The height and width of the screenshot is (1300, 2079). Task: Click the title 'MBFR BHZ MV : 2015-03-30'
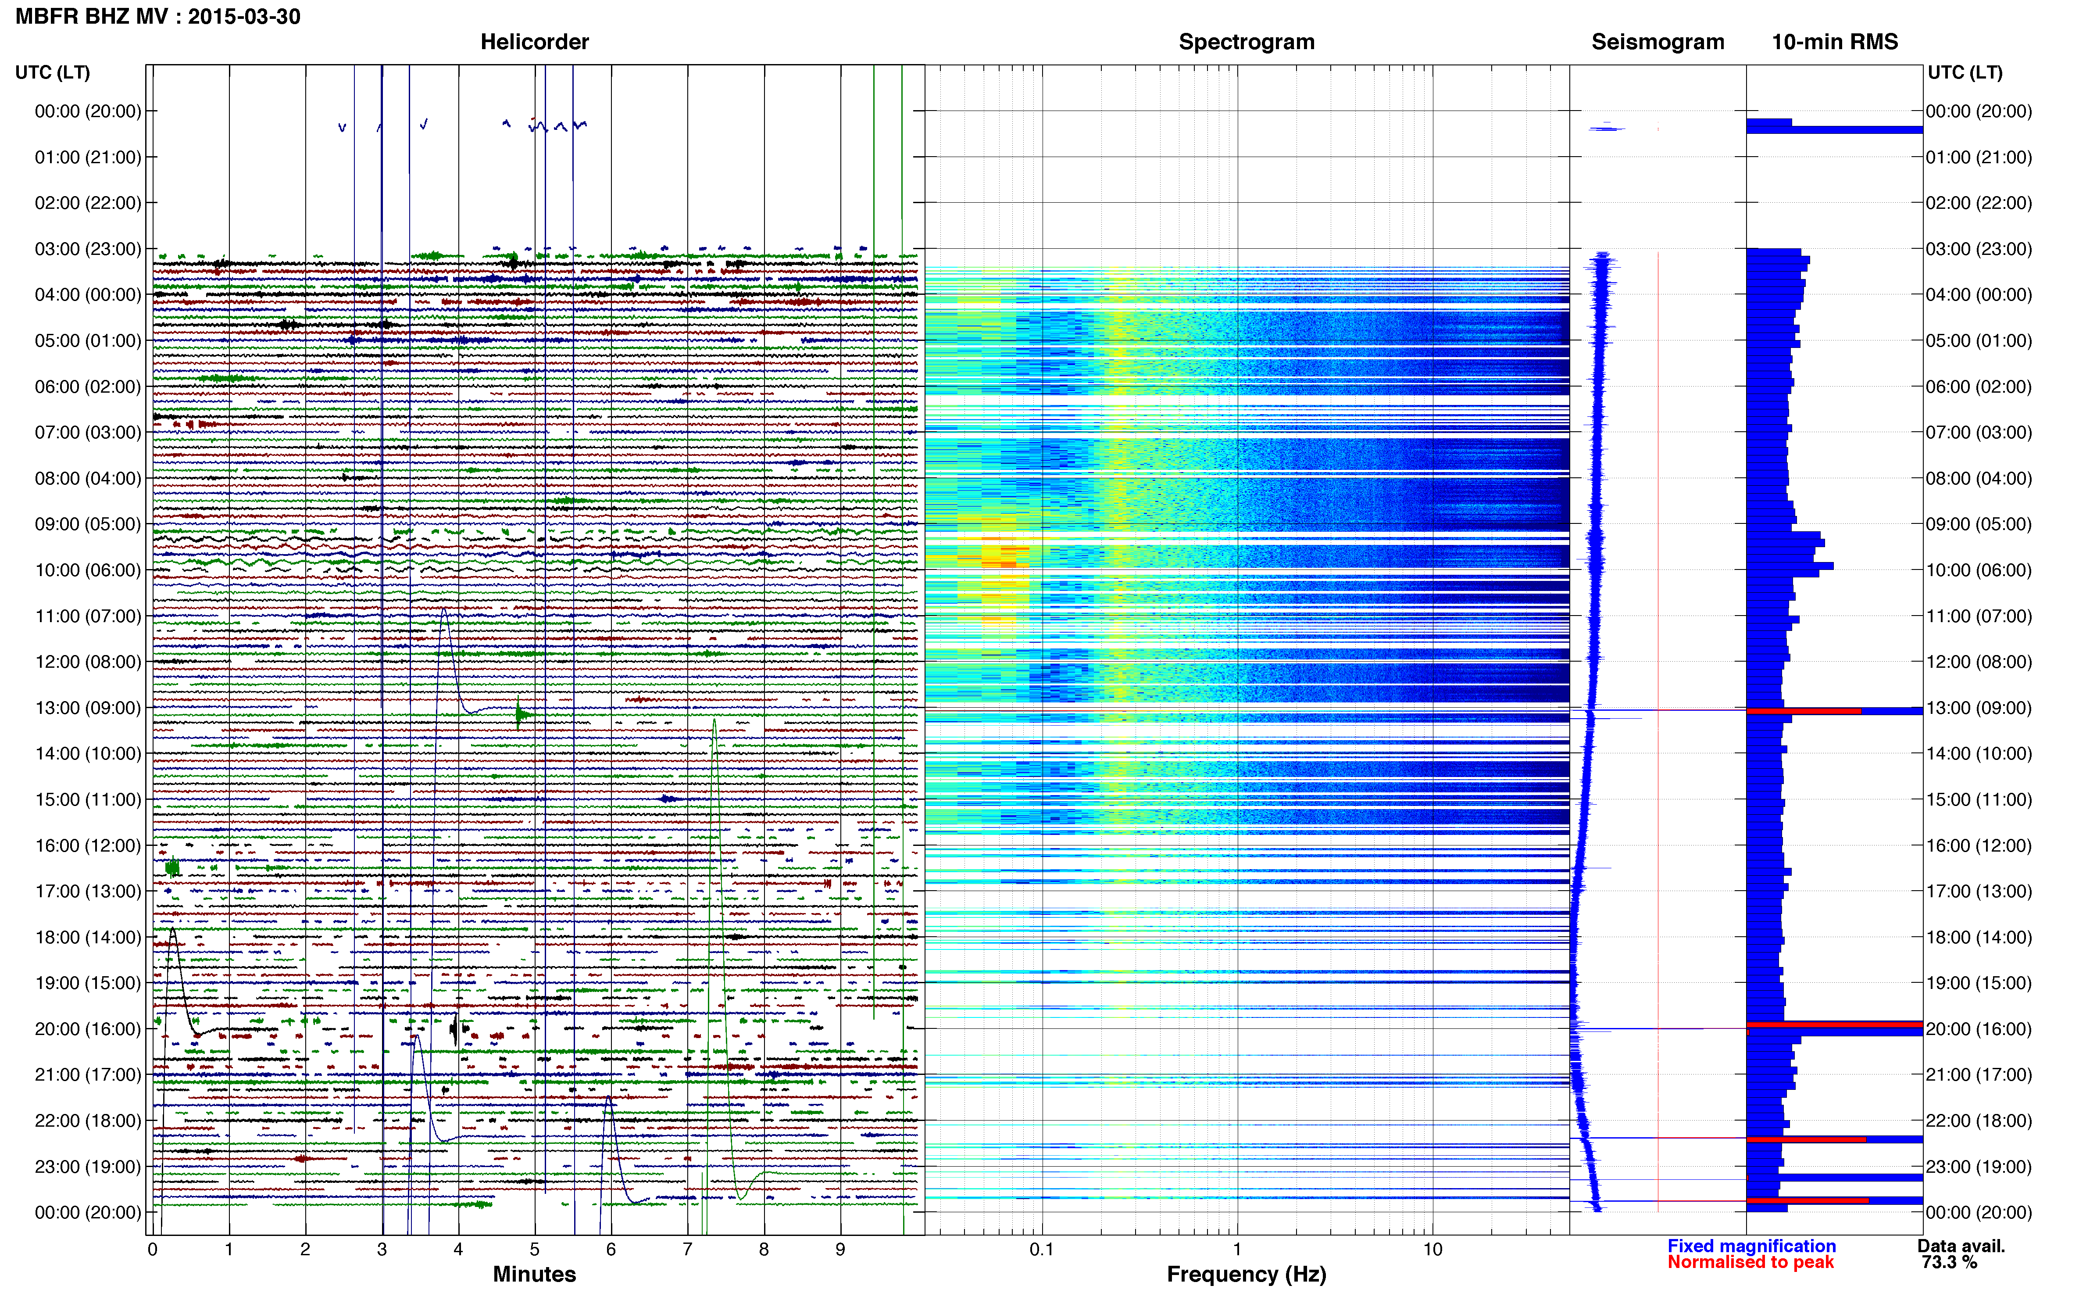158,16
